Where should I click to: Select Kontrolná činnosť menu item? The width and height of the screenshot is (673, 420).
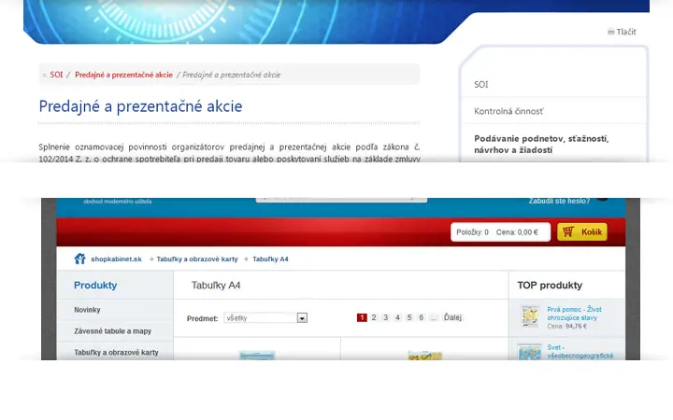pyautogui.click(x=509, y=111)
